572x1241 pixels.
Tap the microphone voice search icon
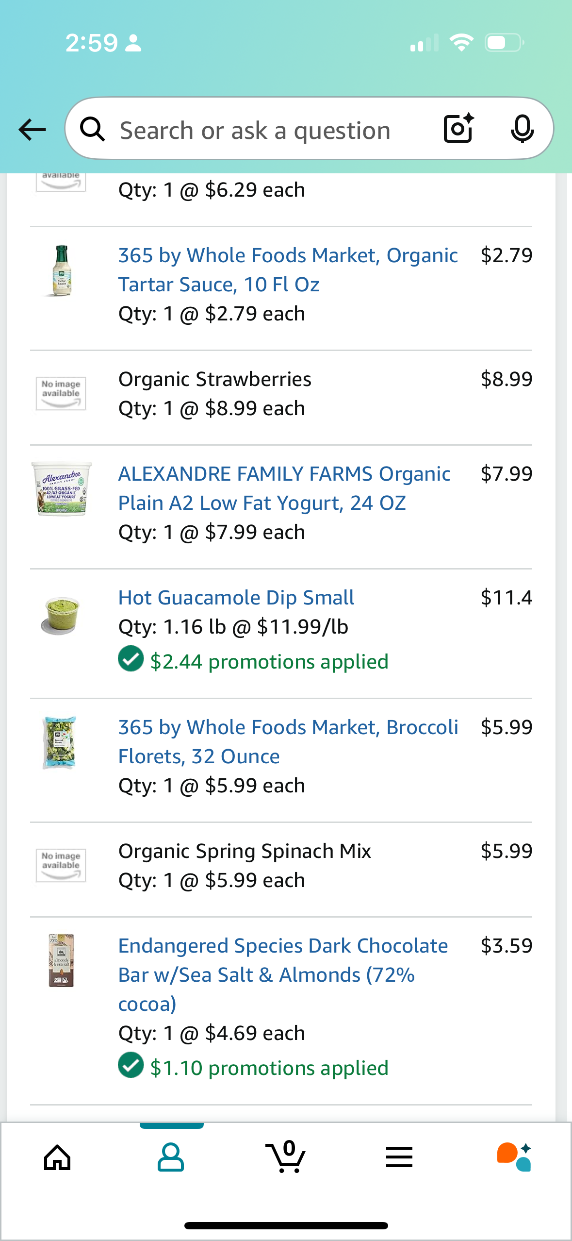(522, 129)
